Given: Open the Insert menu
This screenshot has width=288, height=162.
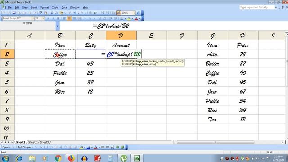Looking at the screenshot, I should 34,7.
